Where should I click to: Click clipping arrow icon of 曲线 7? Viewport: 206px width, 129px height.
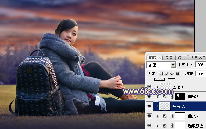point(158,116)
